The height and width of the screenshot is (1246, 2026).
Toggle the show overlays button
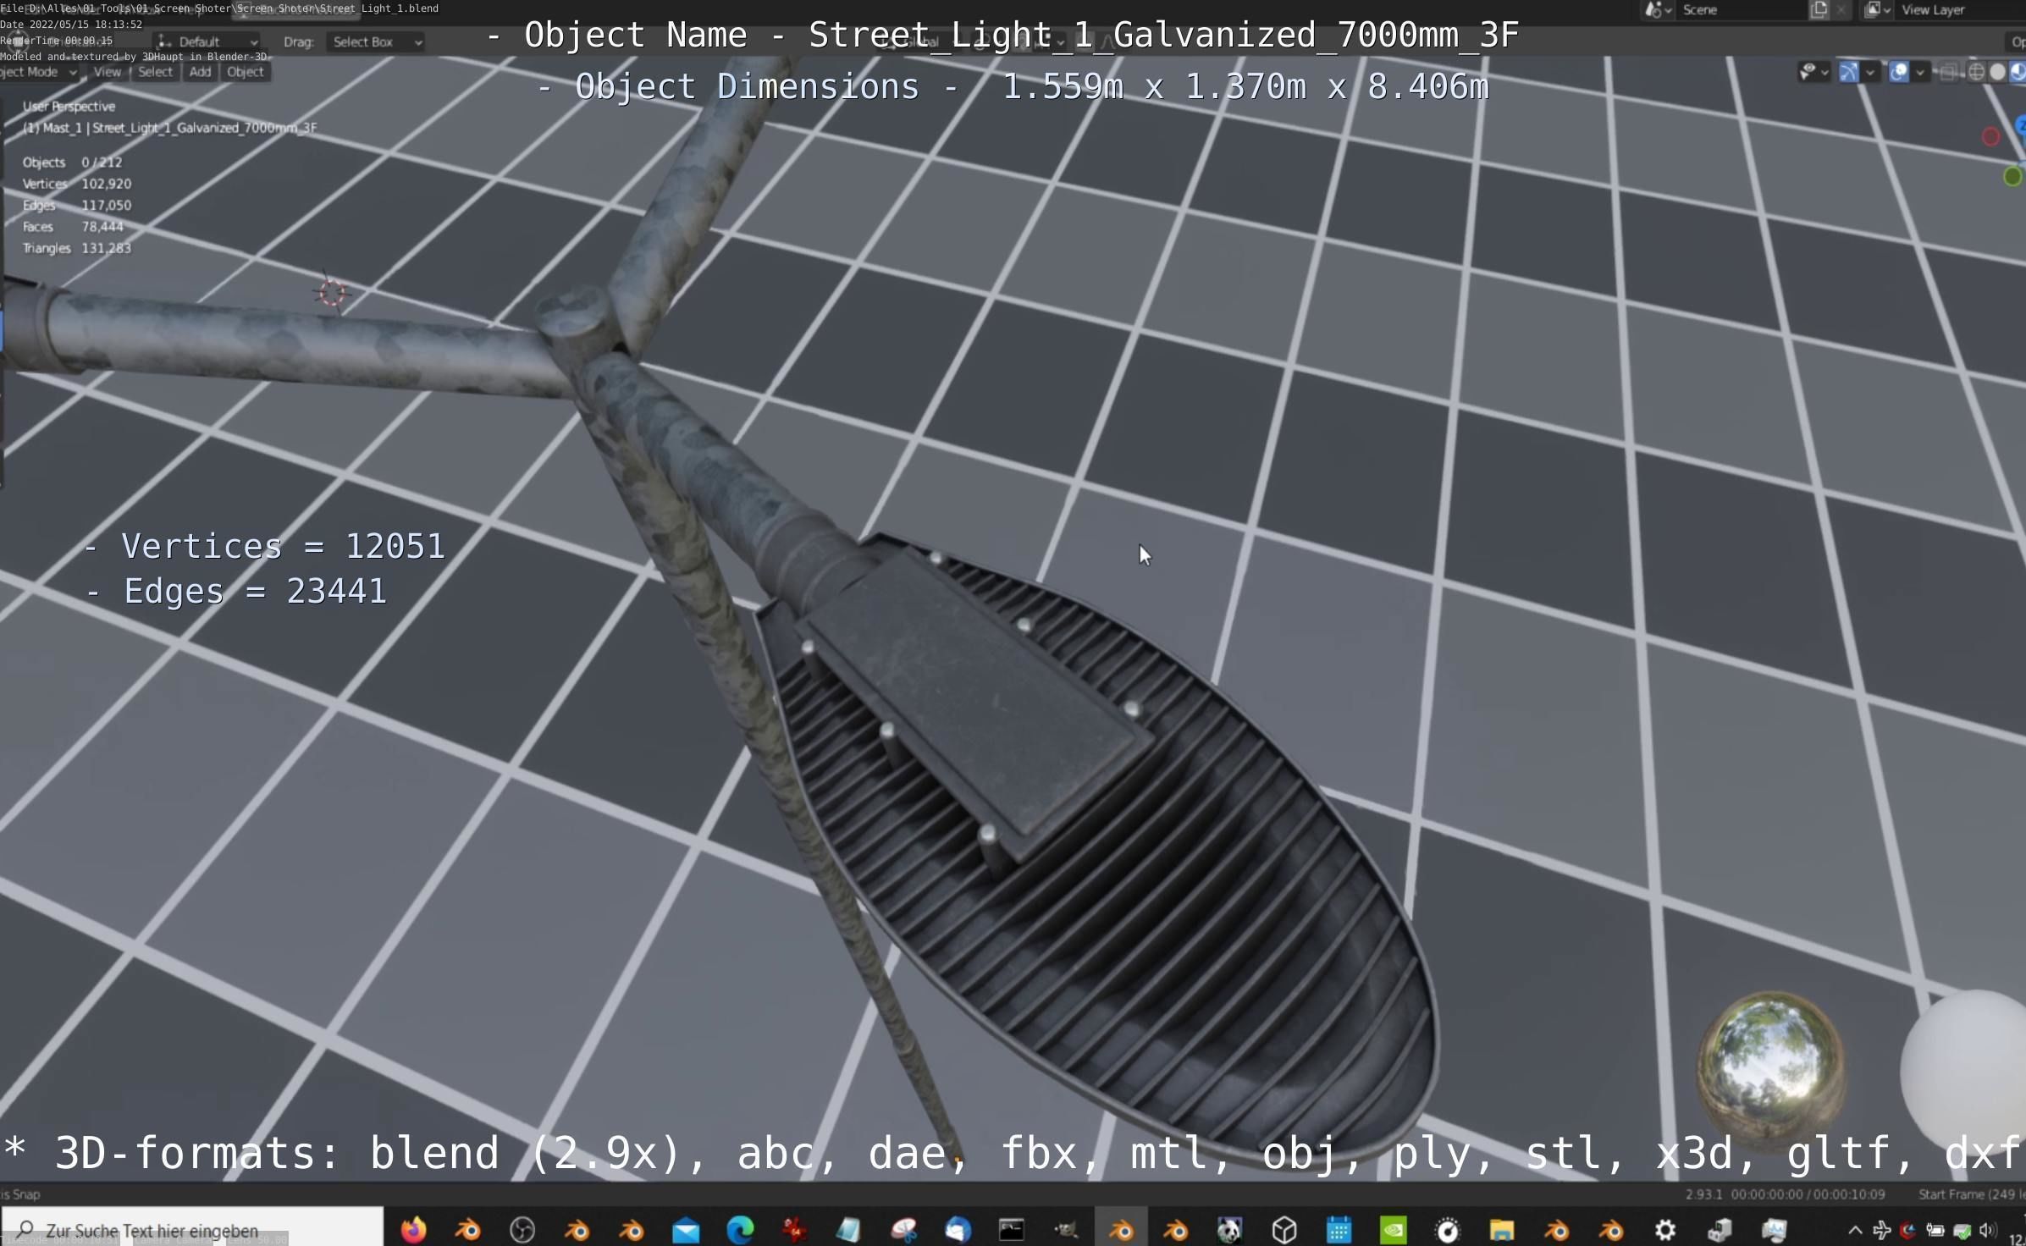tap(1899, 72)
